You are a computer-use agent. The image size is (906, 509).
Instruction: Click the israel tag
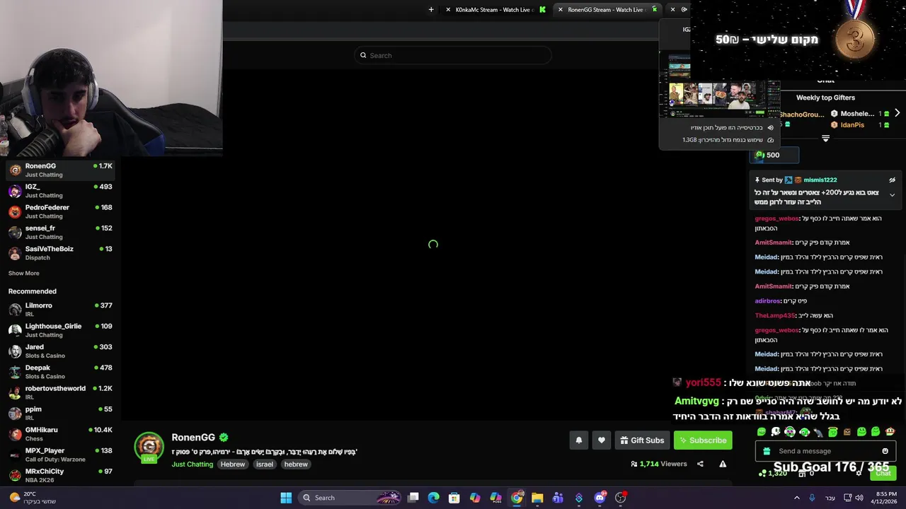(x=265, y=464)
